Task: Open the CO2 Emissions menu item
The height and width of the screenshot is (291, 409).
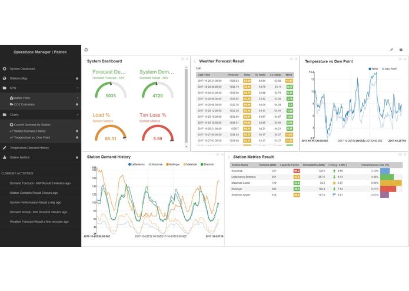Action: (24, 104)
